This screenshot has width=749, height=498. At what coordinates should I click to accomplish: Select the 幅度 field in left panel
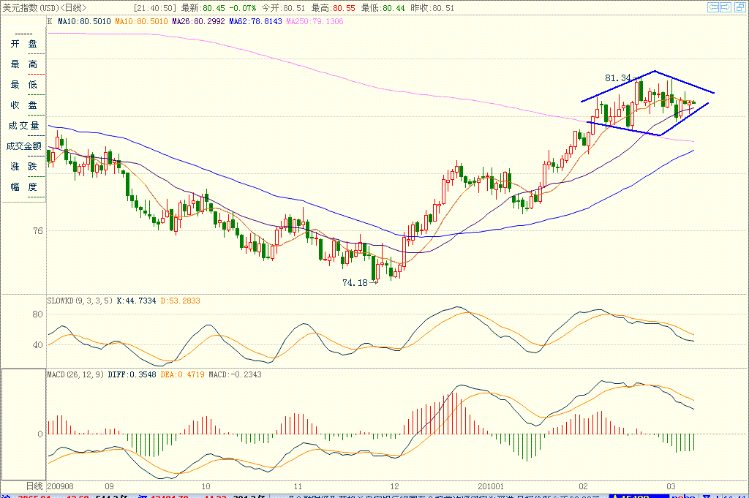pyautogui.click(x=24, y=187)
